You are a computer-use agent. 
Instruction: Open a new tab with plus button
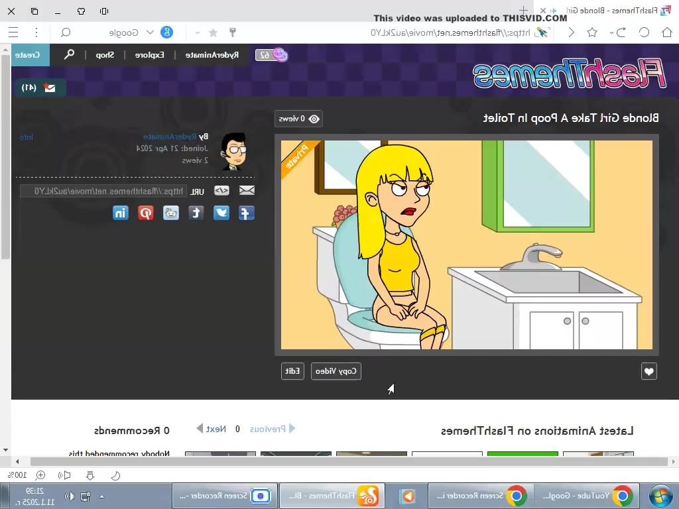(x=523, y=11)
